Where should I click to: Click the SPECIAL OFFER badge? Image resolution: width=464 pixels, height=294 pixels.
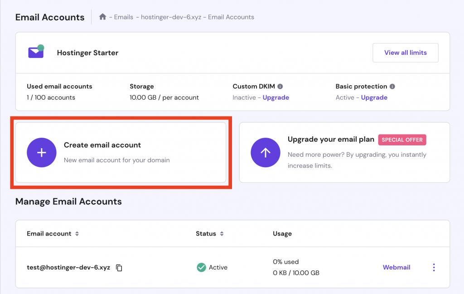(402, 140)
